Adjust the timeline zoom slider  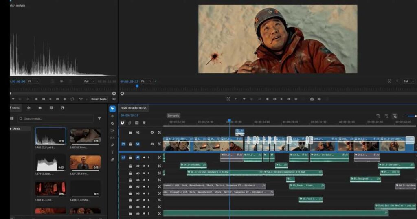(412, 116)
